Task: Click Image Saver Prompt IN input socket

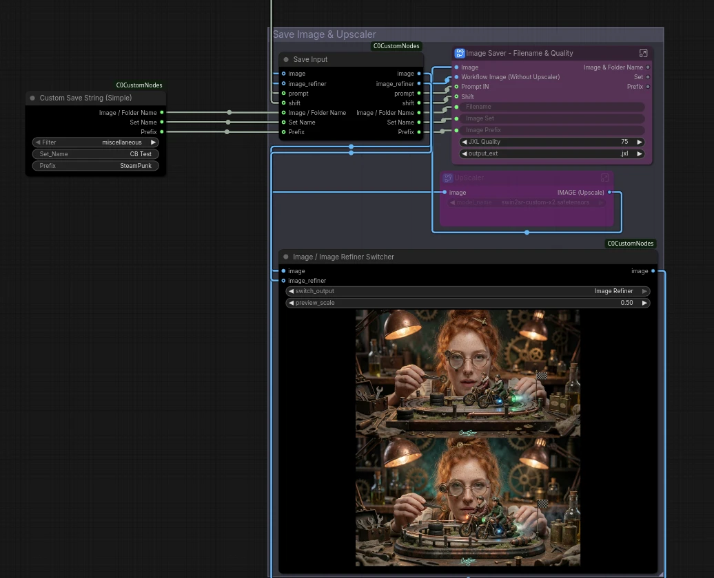Action: (x=456, y=87)
